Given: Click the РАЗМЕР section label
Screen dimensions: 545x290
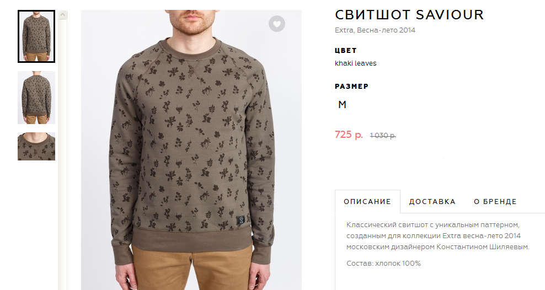Looking at the screenshot, I should tap(351, 87).
